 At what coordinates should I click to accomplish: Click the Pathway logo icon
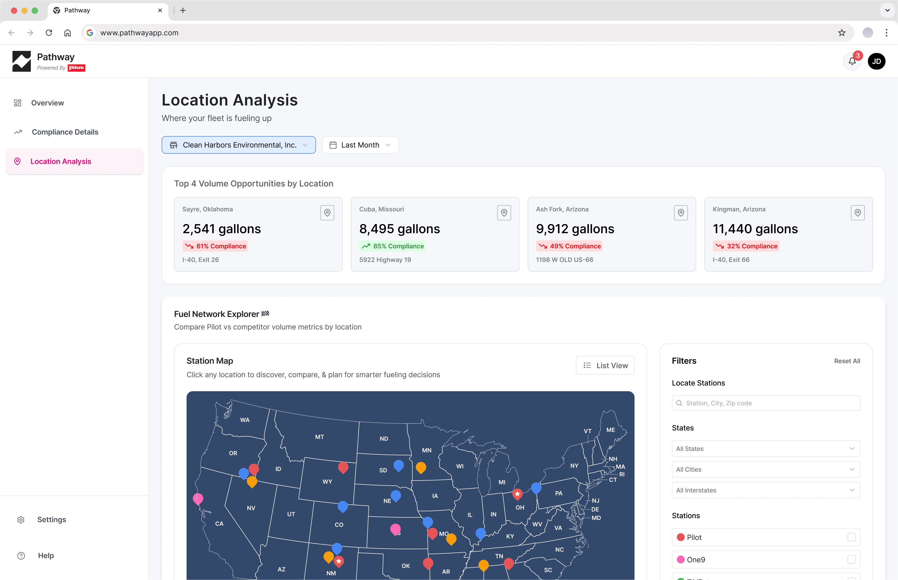coord(22,61)
